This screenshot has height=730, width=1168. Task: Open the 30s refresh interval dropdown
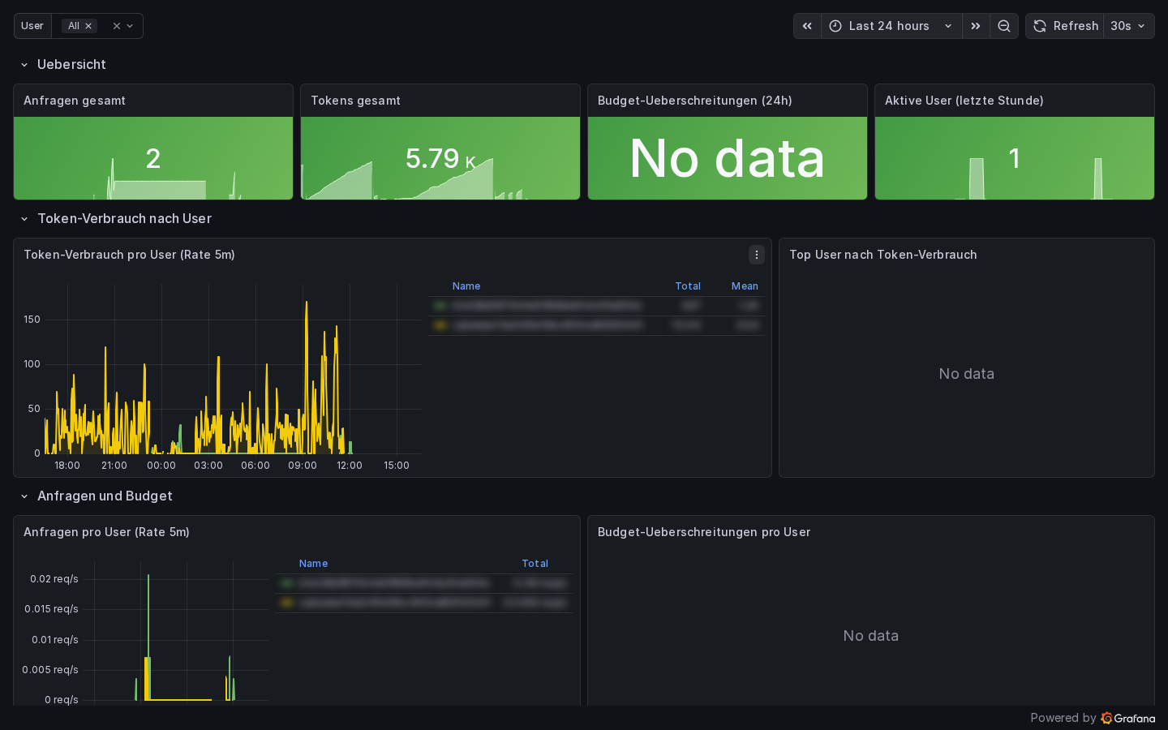tap(1128, 26)
